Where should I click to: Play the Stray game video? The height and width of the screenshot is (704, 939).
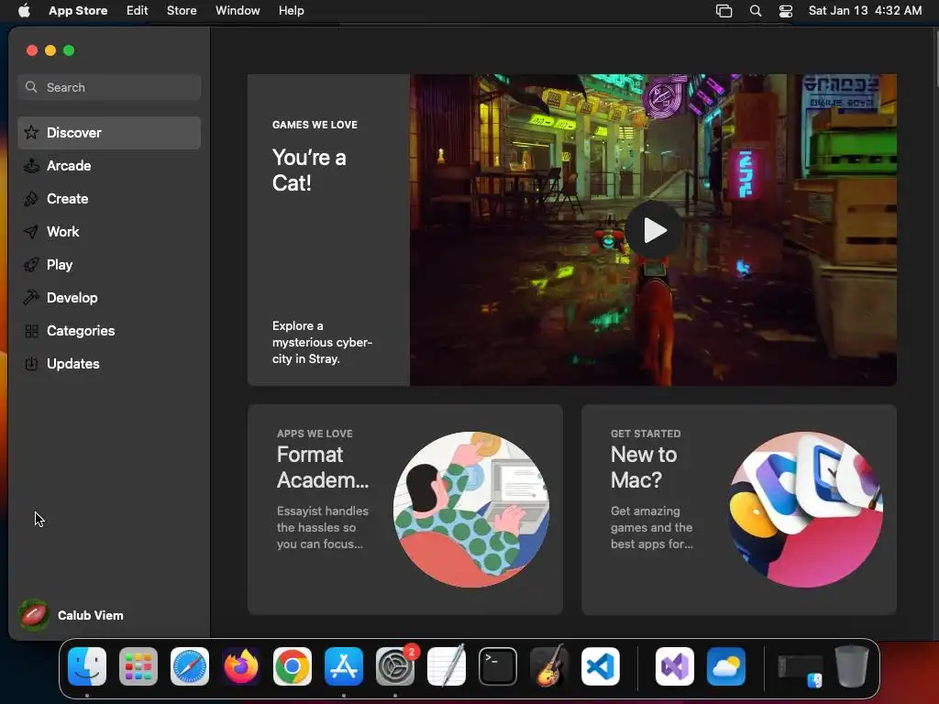(x=653, y=230)
